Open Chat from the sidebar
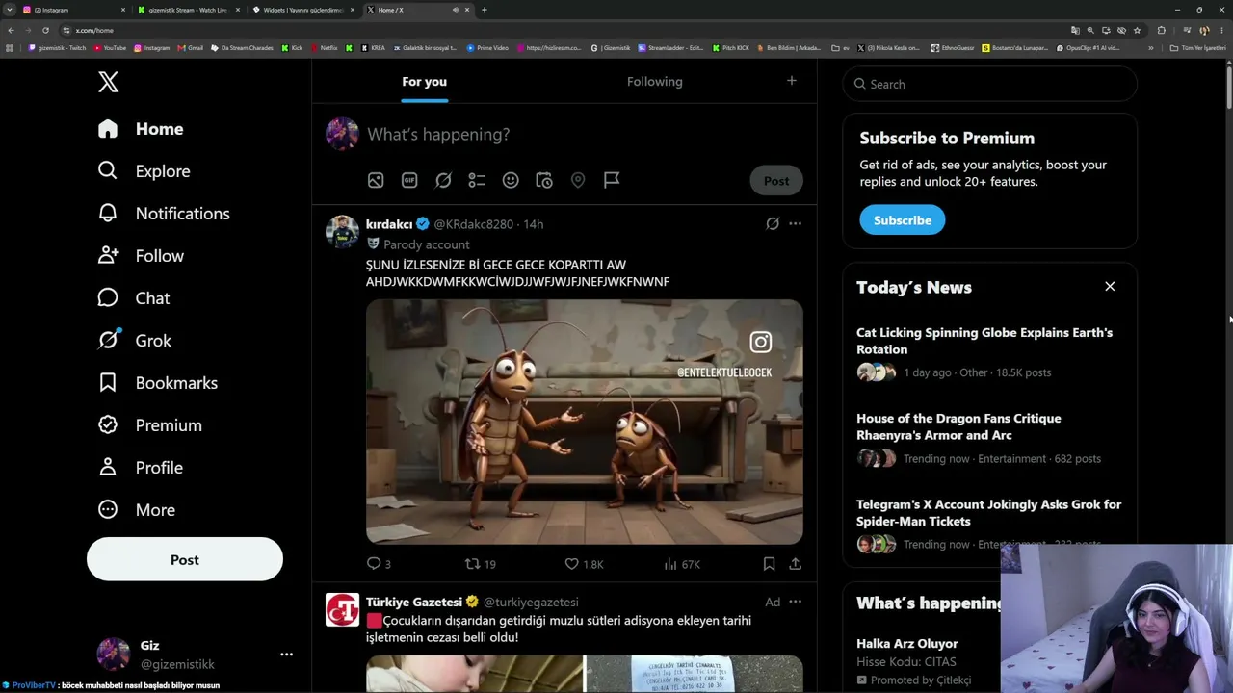This screenshot has height=693, width=1233. click(134, 298)
